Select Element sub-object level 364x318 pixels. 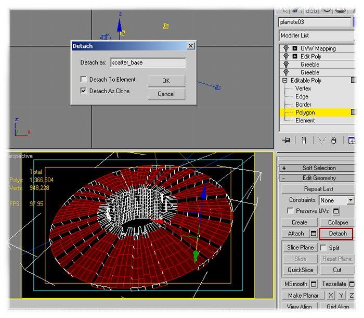305,120
